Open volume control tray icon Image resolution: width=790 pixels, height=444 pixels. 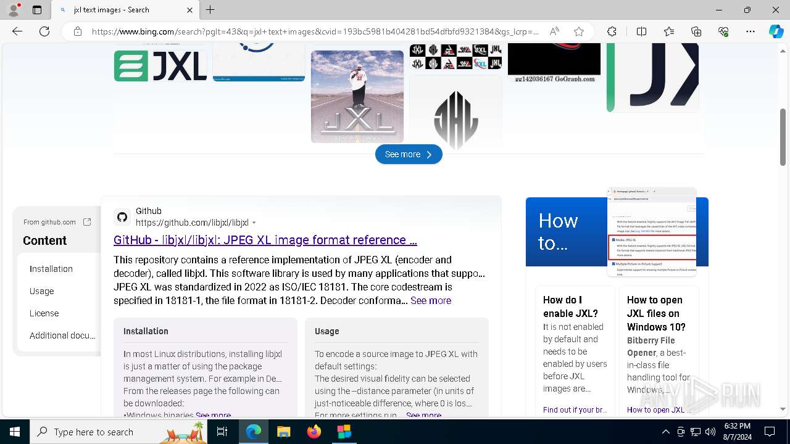coord(710,432)
